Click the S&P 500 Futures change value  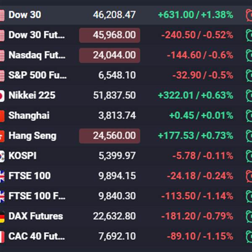coord(202,75)
